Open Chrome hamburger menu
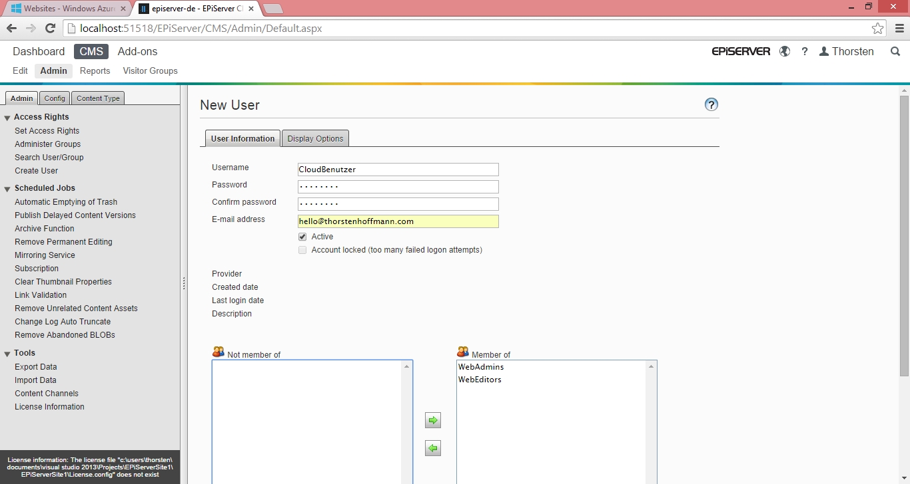This screenshot has height=484, width=910. click(x=899, y=29)
